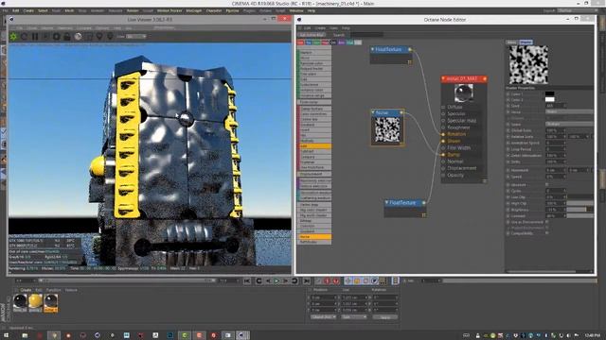Open the Color 1 black swatch
The image size is (606, 340).
coord(549,93)
